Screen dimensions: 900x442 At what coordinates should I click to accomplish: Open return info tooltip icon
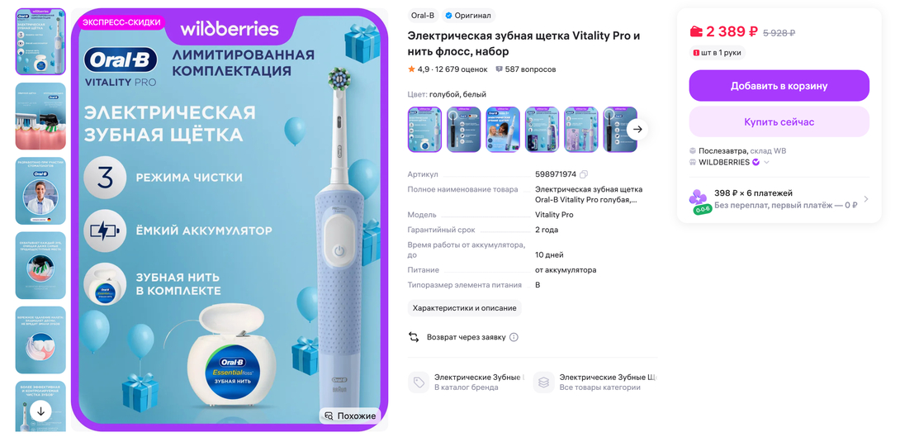click(x=514, y=338)
